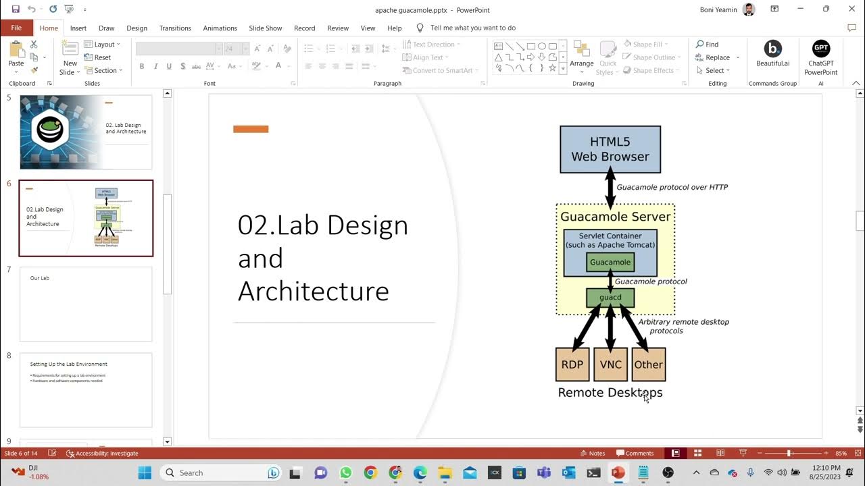Screen dimensions: 865x486
Task: Open WhatsApp from the taskbar
Action: [x=346, y=473]
